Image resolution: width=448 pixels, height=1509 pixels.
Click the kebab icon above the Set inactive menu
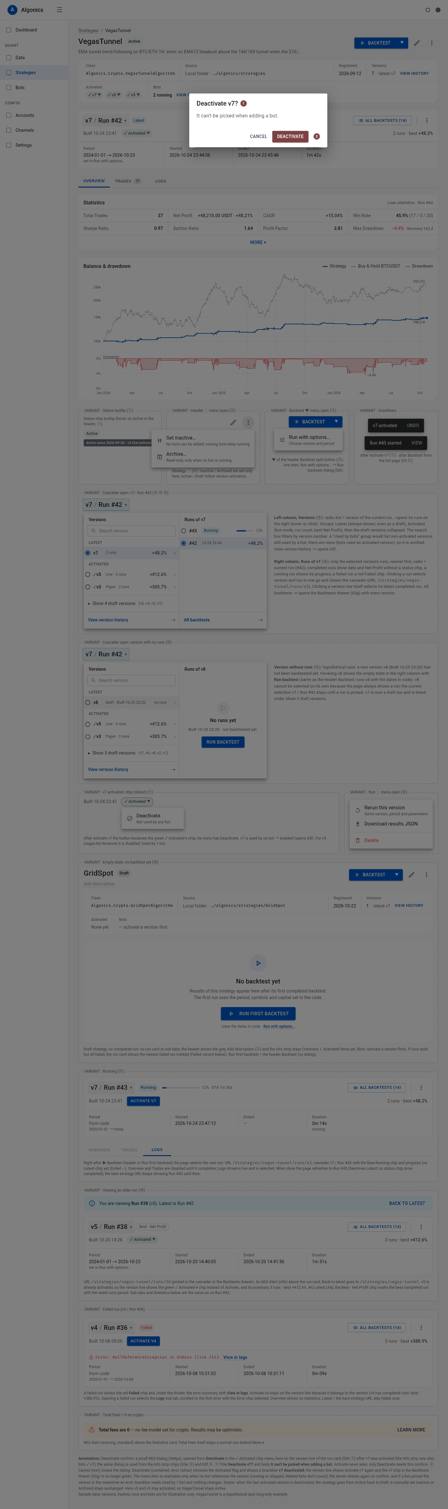248,423
